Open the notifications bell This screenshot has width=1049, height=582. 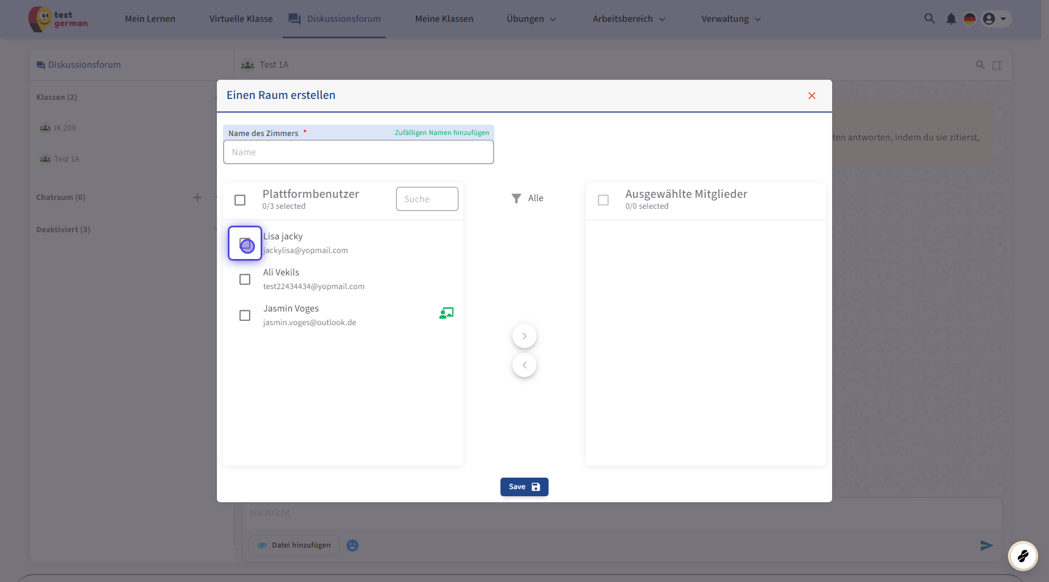(x=951, y=19)
